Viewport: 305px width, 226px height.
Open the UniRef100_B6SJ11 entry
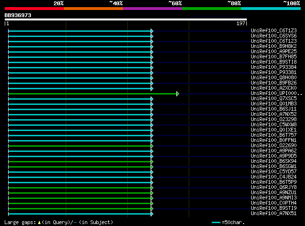pyautogui.click(x=274, y=109)
